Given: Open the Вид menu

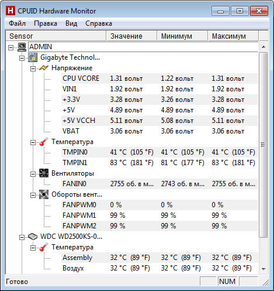Looking at the screenshot, I should click(71, 23).
